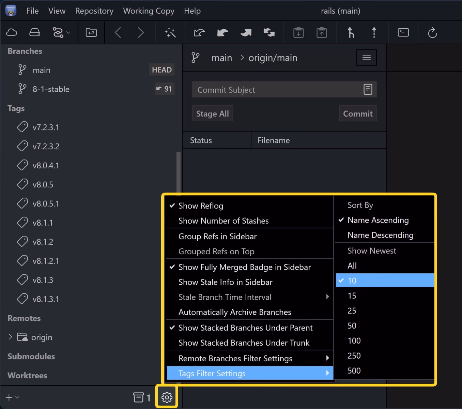
Task: Open the plus add dropdown in sidebar footer
Action: pos(12,397)
